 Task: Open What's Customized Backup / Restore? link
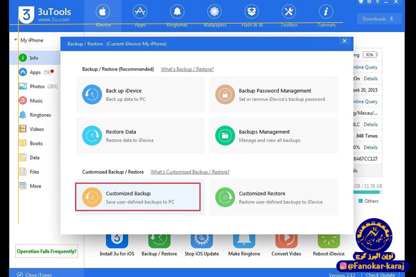point(190,172)
